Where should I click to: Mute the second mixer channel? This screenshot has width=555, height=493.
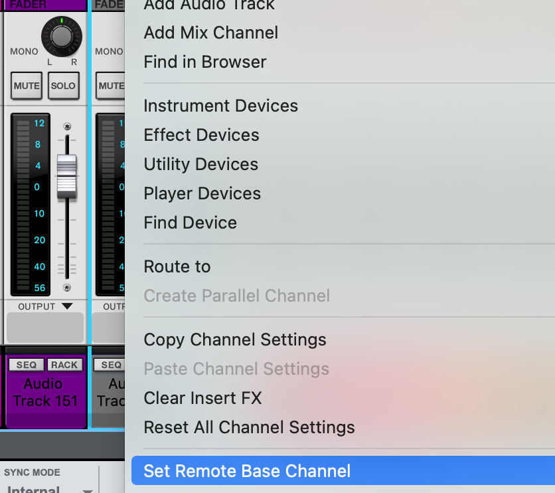pos(111,86)
